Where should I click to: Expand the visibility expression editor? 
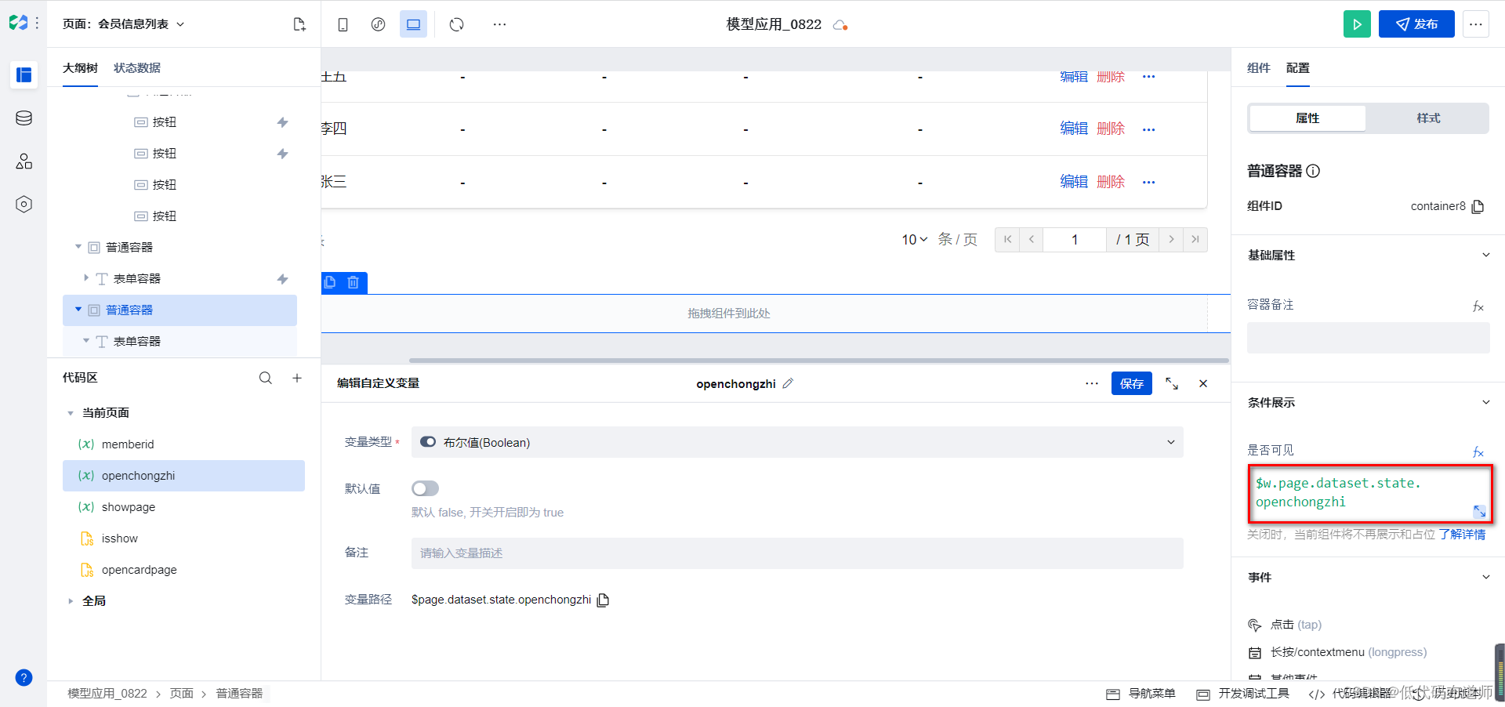[x=1479, y=511]
